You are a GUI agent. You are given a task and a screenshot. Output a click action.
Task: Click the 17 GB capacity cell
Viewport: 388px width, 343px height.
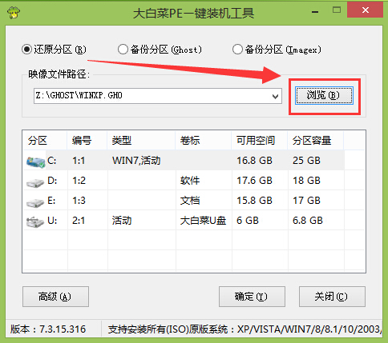[x=306, y=201]
